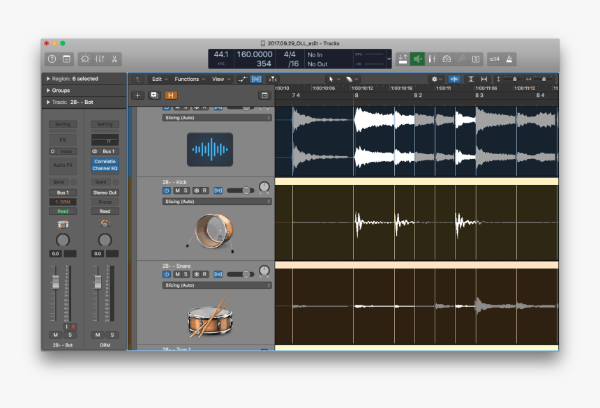The width and height of the screenshot is (600, 408).
Task: Click the Stereo Out output button
Action: coord(105,192)
